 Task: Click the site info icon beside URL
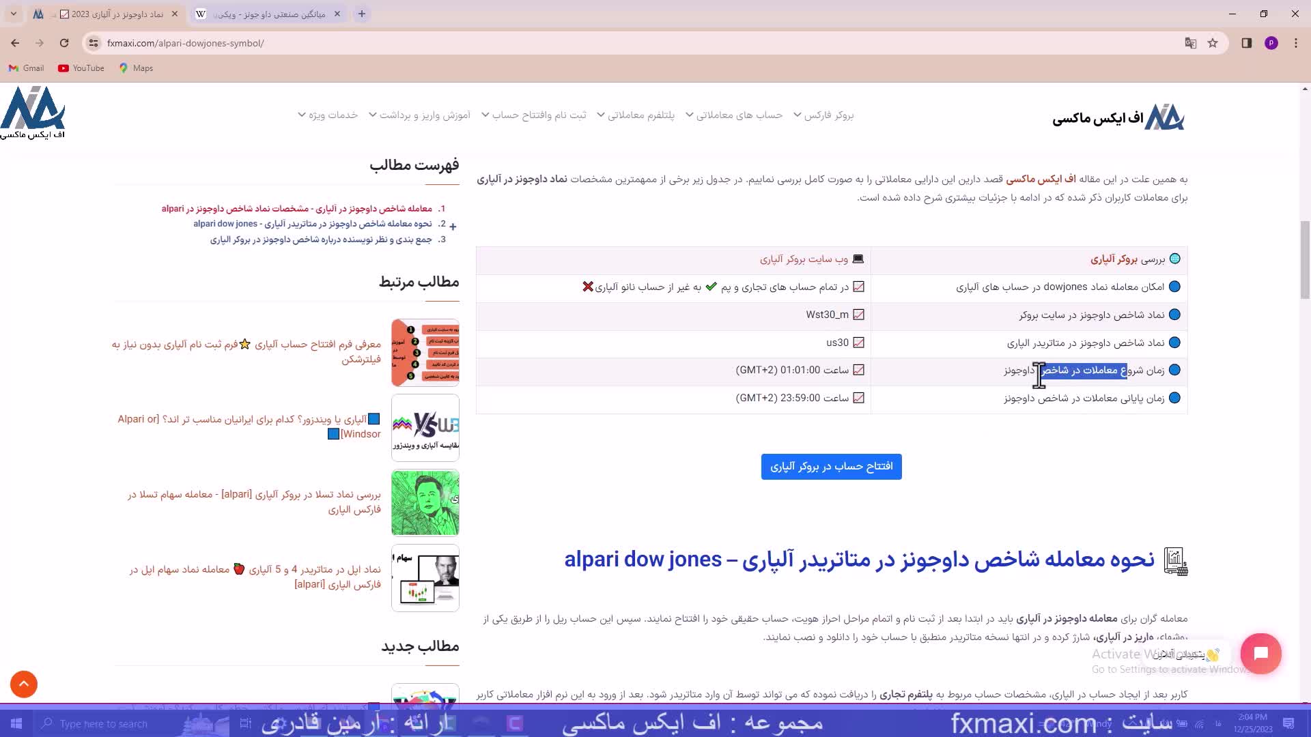94,43
